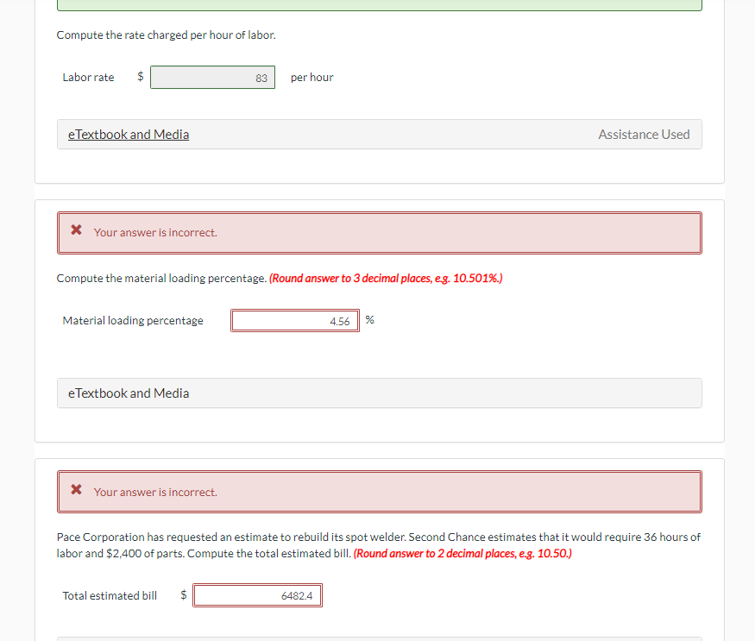Click the 'Pace Corporation has requested an estimate' paragraph
The width and height of the screenshot is (755, 641).
tap(379, 545)
